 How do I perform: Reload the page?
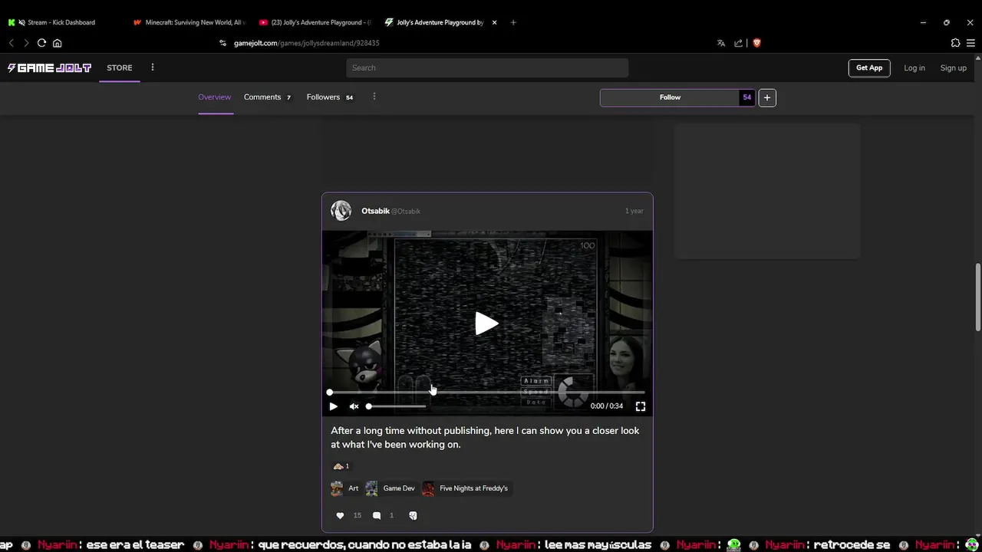[41, 43]
